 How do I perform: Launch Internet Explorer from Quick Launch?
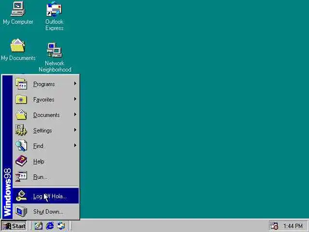tap(50, 226)
